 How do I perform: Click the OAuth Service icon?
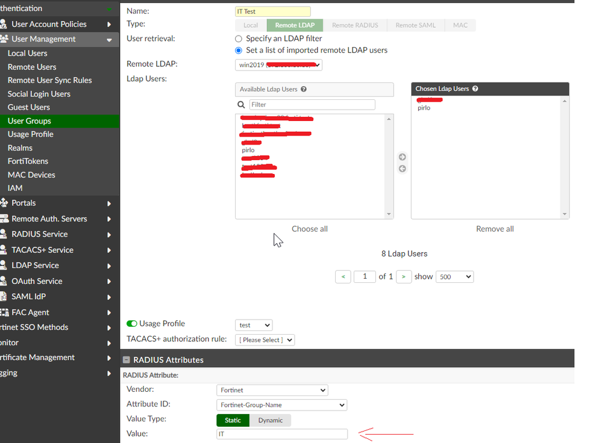pyautogui.click(x=4, y=281)
